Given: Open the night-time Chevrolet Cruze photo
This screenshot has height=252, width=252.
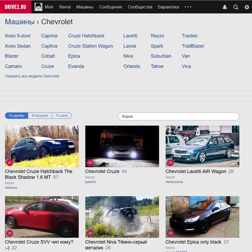Looking at the screenshot, I should click(122, 146).
